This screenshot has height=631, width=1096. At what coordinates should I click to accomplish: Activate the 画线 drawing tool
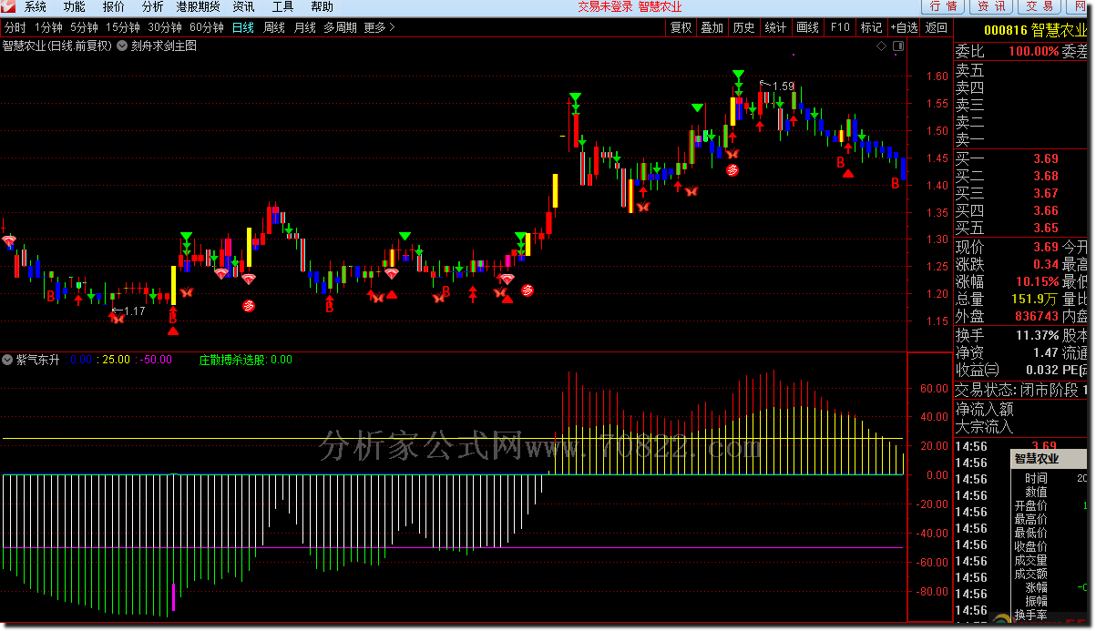coord(807,27)
